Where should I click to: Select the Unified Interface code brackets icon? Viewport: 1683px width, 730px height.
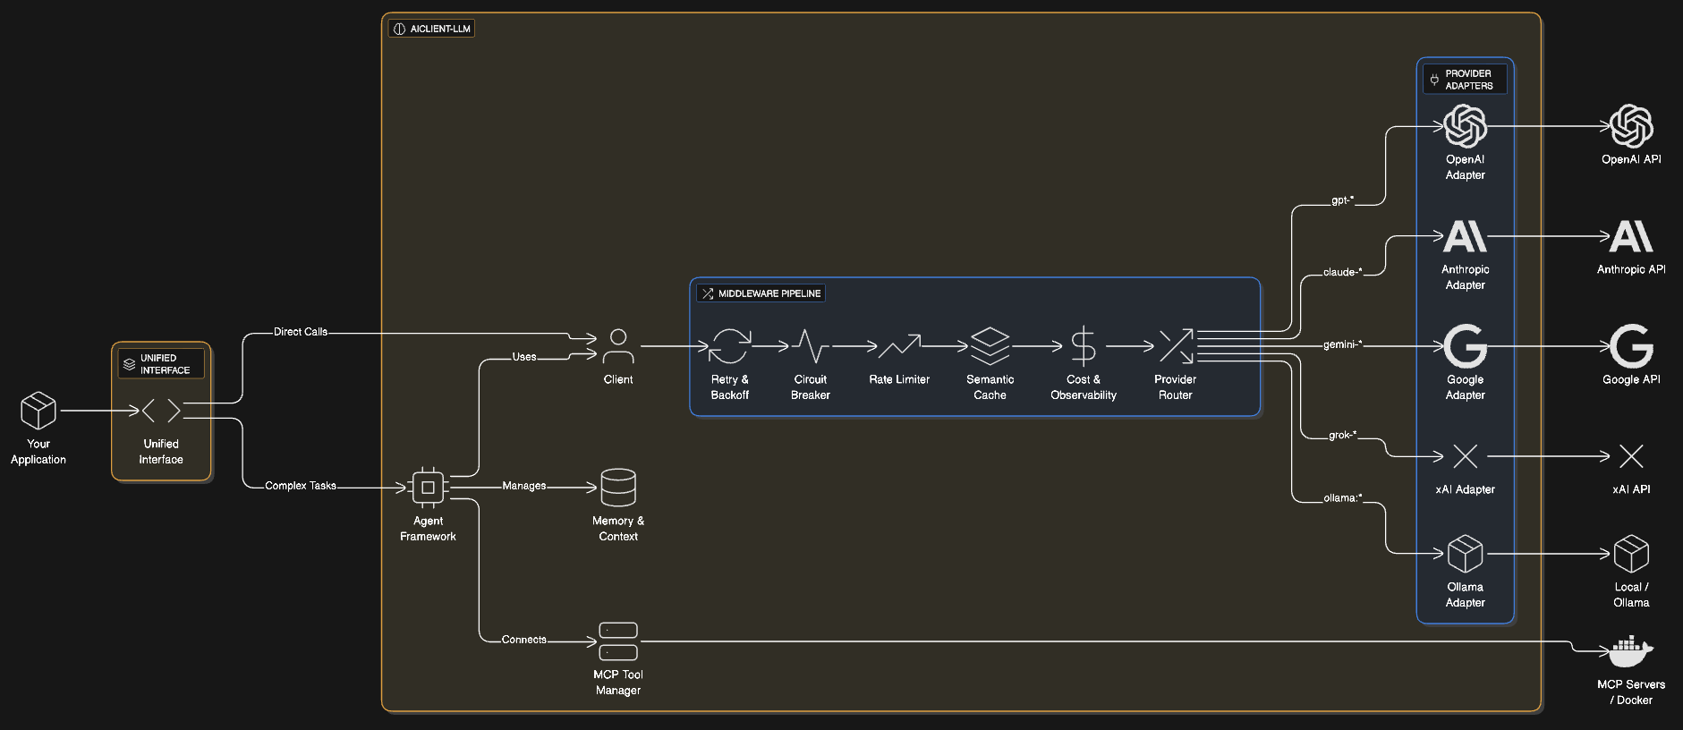[161, 411]
